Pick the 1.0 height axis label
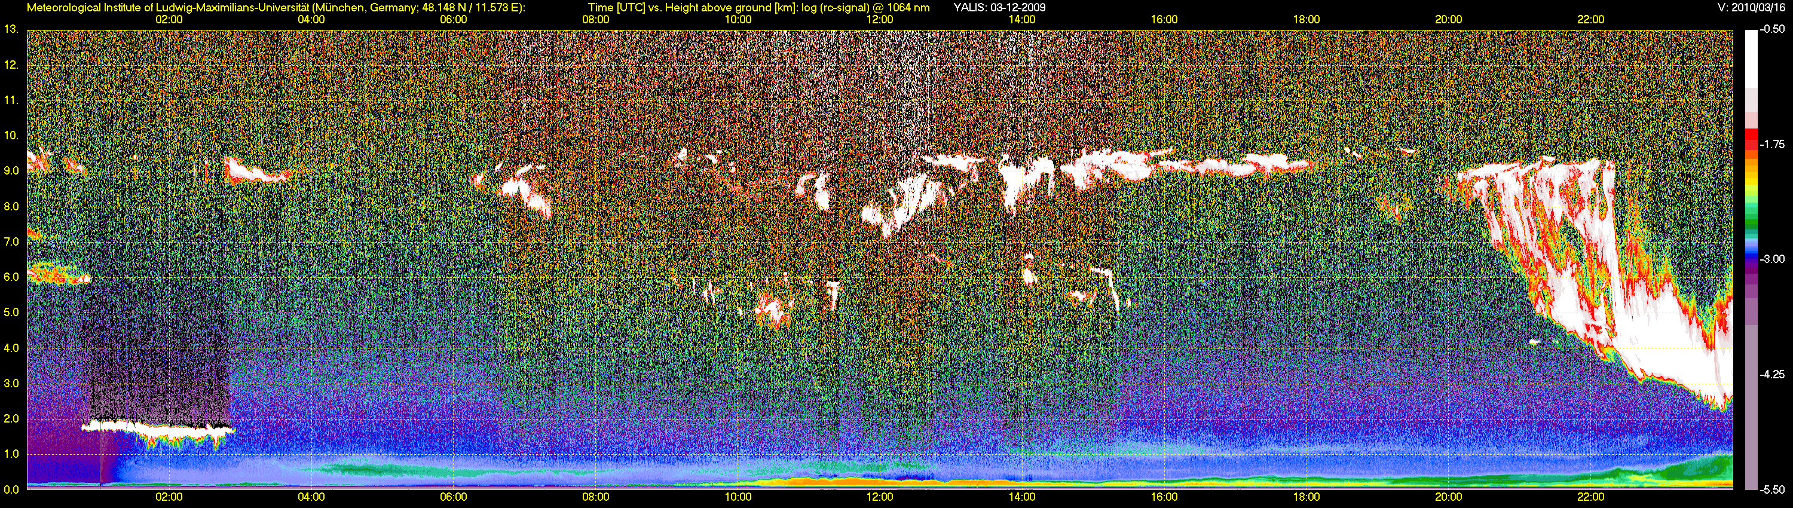The width and height of the screenshot is (1793, 508). pos(11,454)
